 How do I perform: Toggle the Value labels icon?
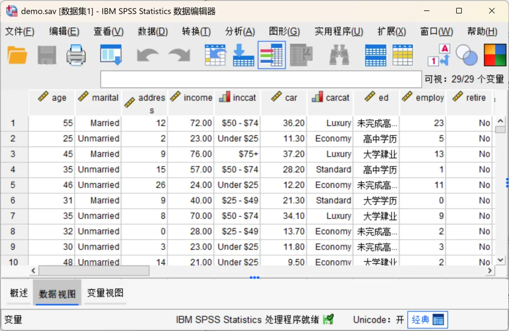[439, 55]
